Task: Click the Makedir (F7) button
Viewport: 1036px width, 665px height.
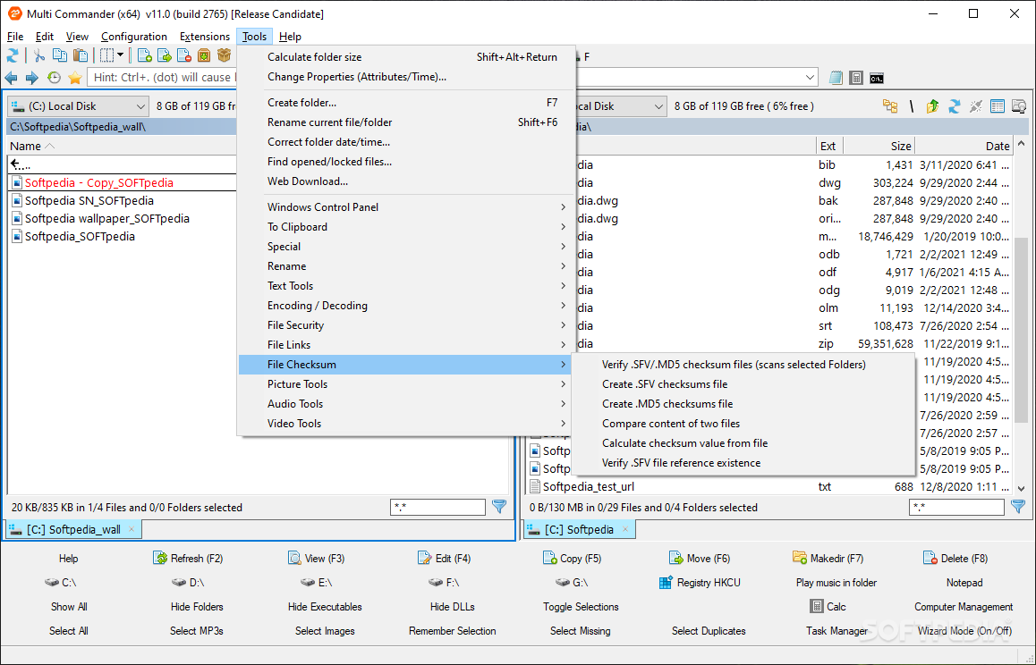Action: coord(828,558)
